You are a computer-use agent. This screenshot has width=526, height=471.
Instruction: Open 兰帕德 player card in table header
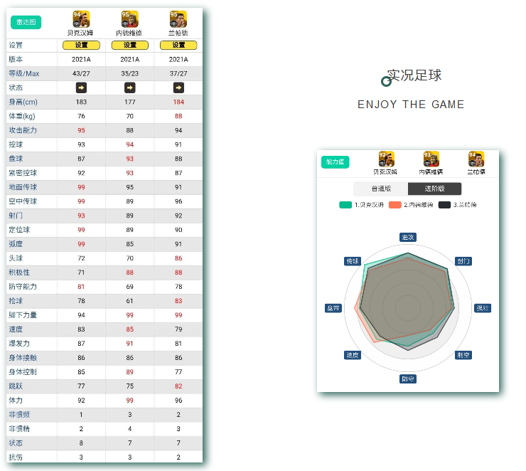point(178,19)
